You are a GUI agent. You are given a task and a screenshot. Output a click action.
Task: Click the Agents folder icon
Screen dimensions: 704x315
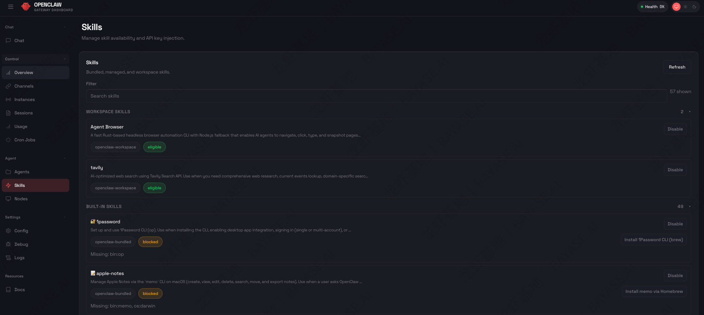pos(8,172)
